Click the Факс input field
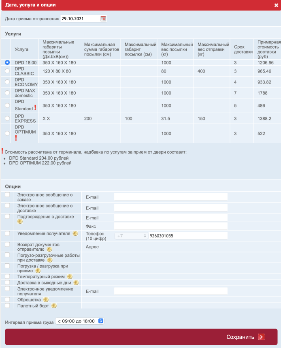 (x=171, y=226)
